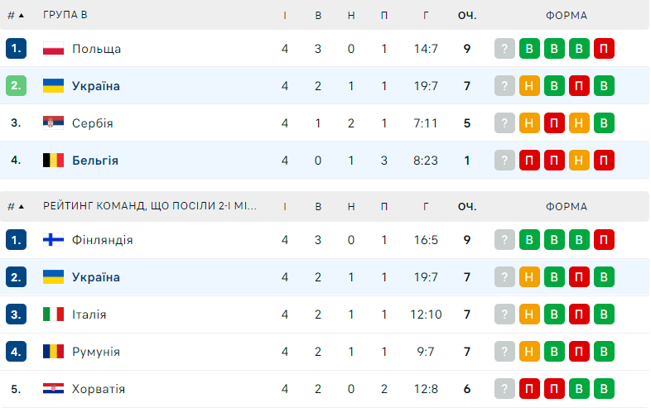Click Belgium flag icon

pos(53,161)
